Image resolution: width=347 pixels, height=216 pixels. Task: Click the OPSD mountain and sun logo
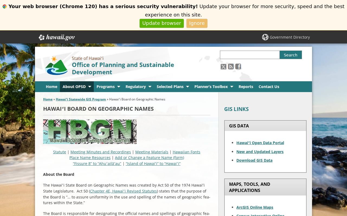pyautogui.click(x=56, y=65)
